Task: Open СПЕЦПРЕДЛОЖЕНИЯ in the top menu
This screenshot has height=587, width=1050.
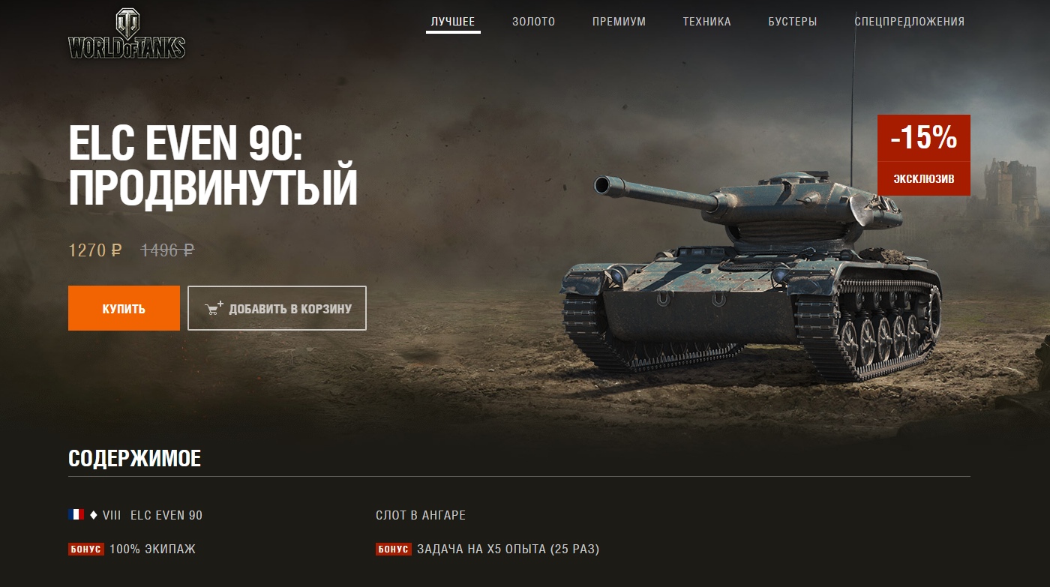Action: 910,22
